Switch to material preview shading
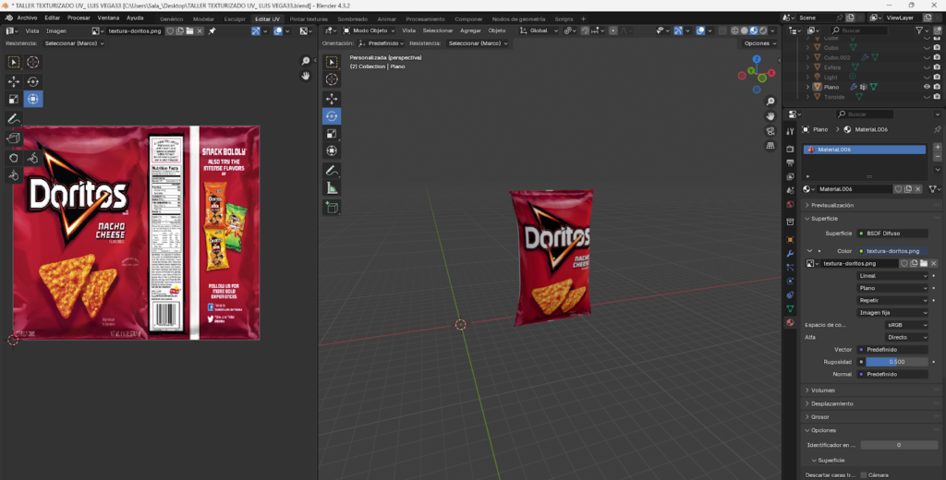Image resolution: width=946 pixels, height=480 pixels. [754, 30]
